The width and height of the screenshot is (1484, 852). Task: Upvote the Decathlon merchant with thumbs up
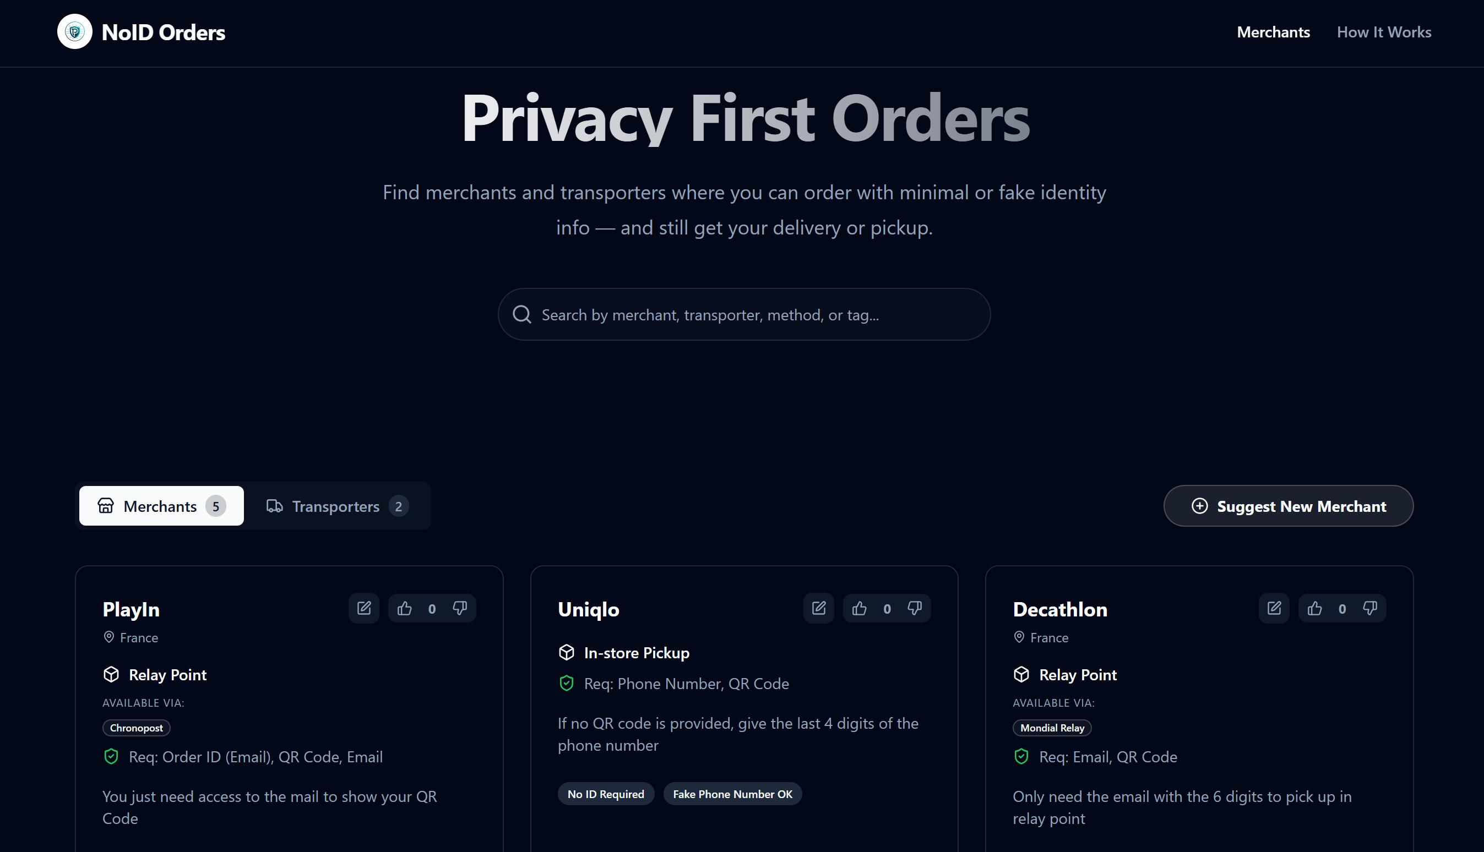pyautogui.click(x=1315, y=608)
